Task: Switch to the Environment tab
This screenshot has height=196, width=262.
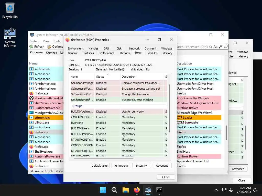Action: tap(75, 48)
